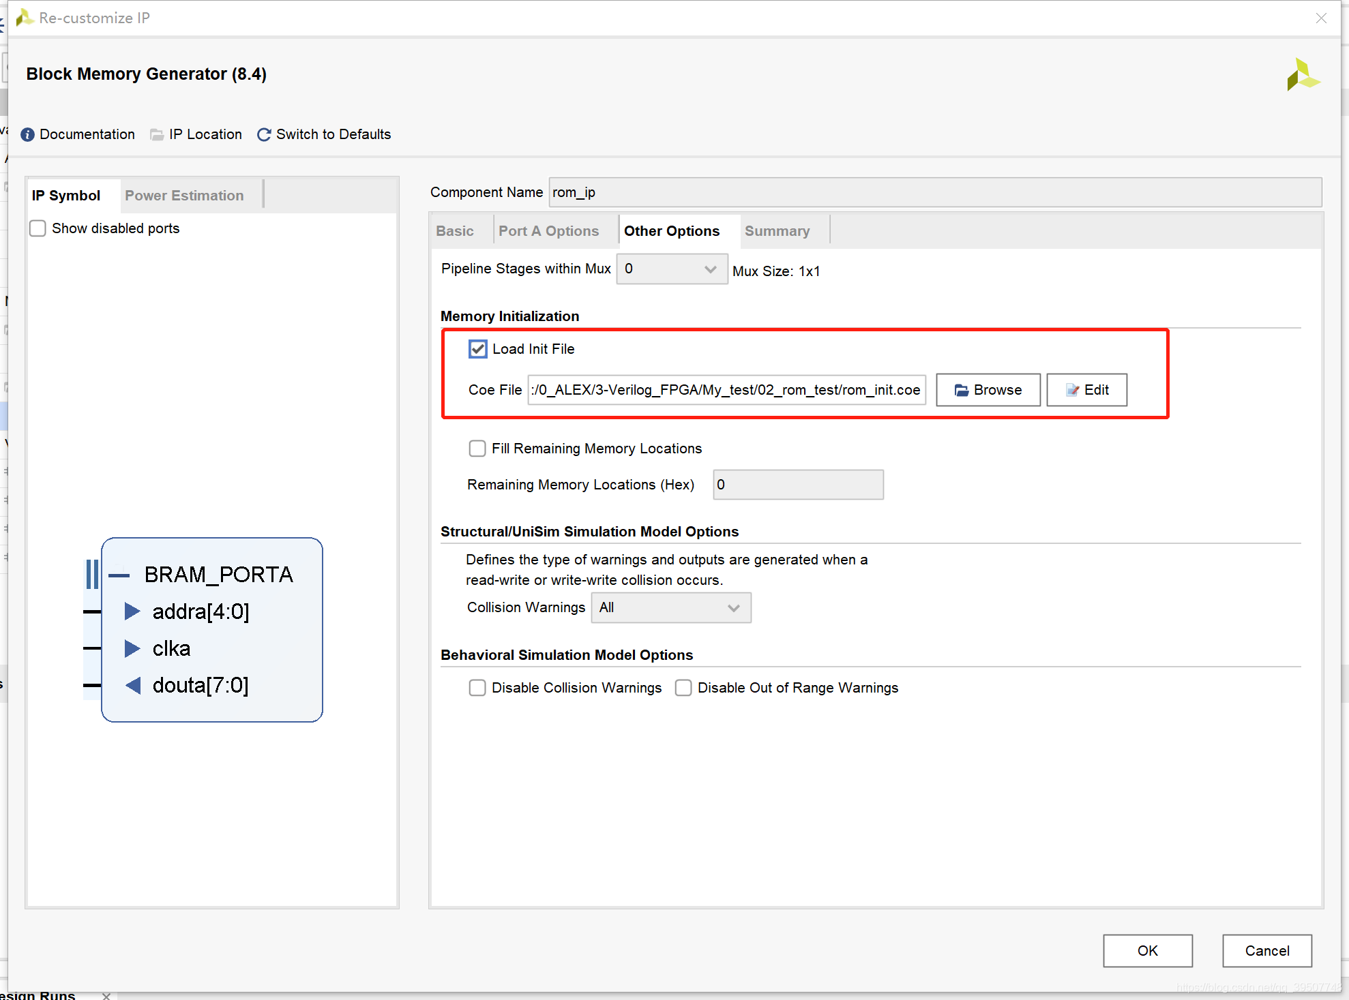Click the clka port arrow icon

pyautogui.click(x=132, y=648)
